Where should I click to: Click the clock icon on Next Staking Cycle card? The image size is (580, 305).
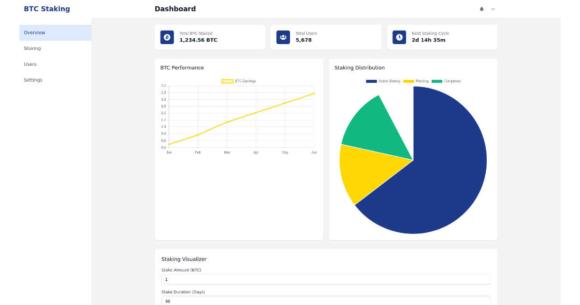(x=399, y=37)
